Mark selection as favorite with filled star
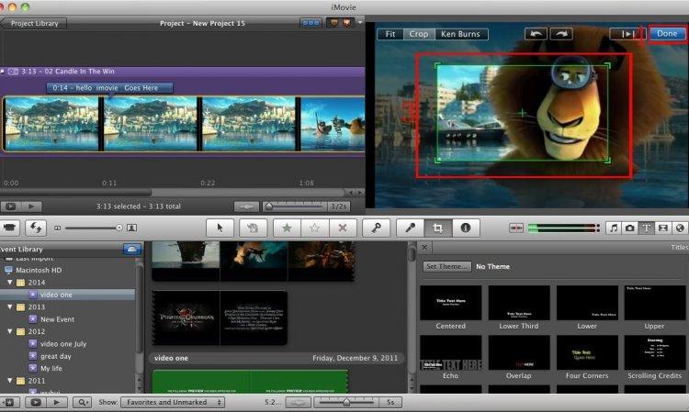 tap(287, 228)
